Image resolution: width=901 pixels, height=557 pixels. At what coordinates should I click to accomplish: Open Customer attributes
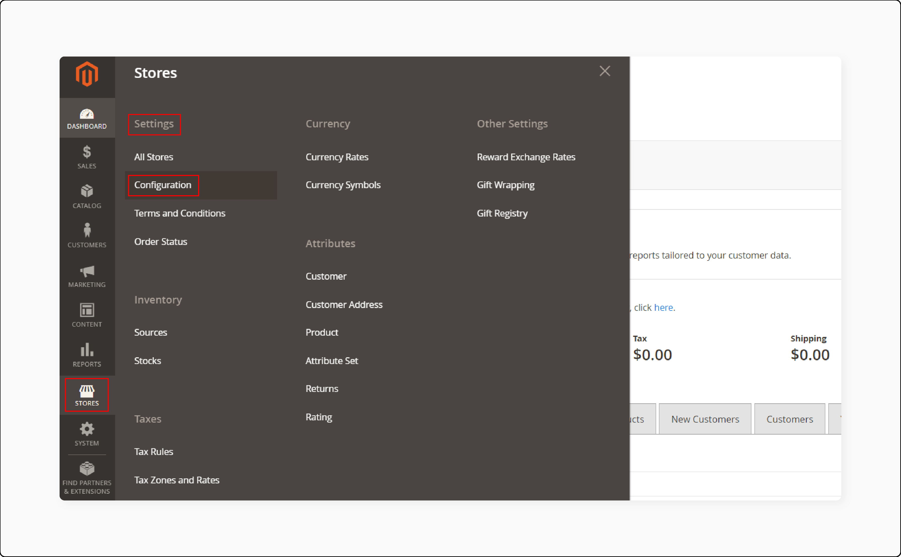click(x=326, y=276)
